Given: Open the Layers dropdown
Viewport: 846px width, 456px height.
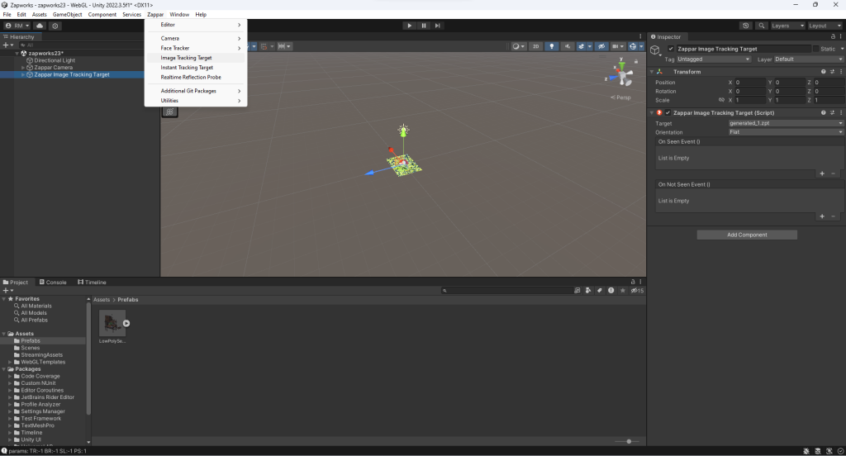Looking at the screenshot, I should [787, 26].
